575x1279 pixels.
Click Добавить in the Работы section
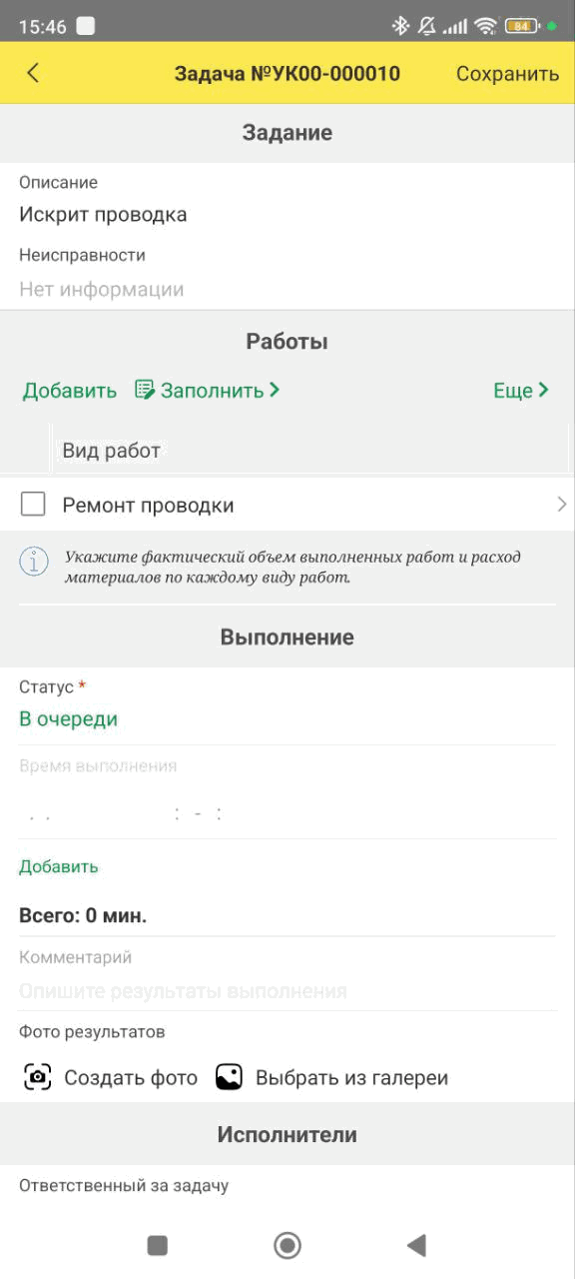pos(70,390)
